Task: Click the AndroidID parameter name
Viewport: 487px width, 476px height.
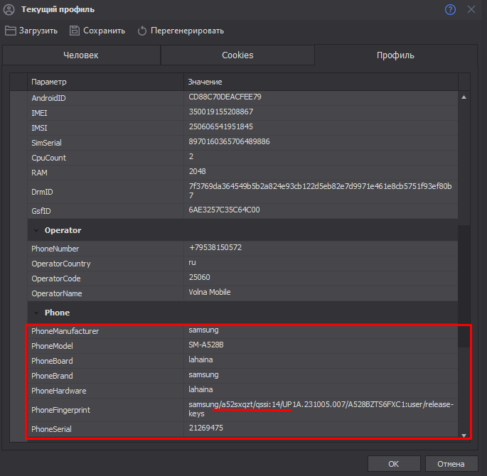Action: pos(49,98)
